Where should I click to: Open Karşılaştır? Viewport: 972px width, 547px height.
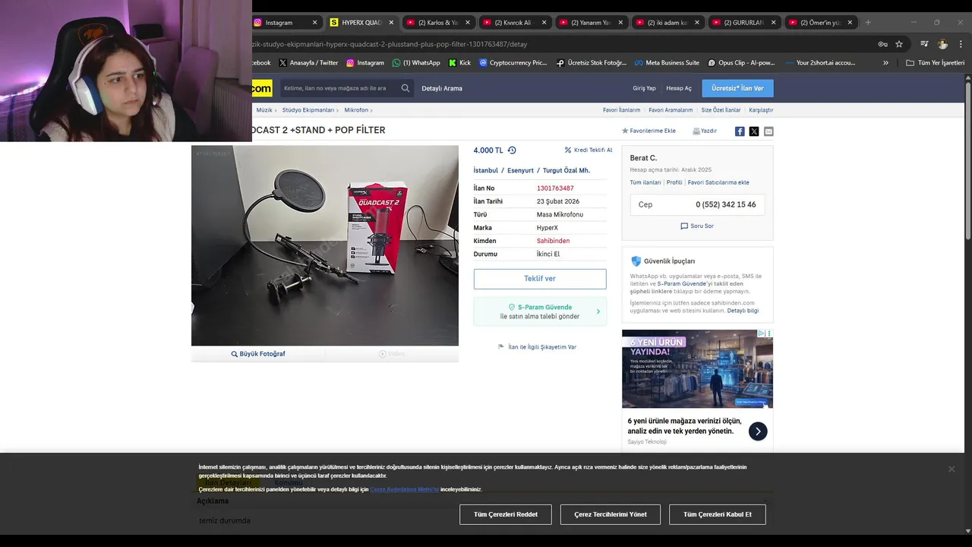point(761,110)
